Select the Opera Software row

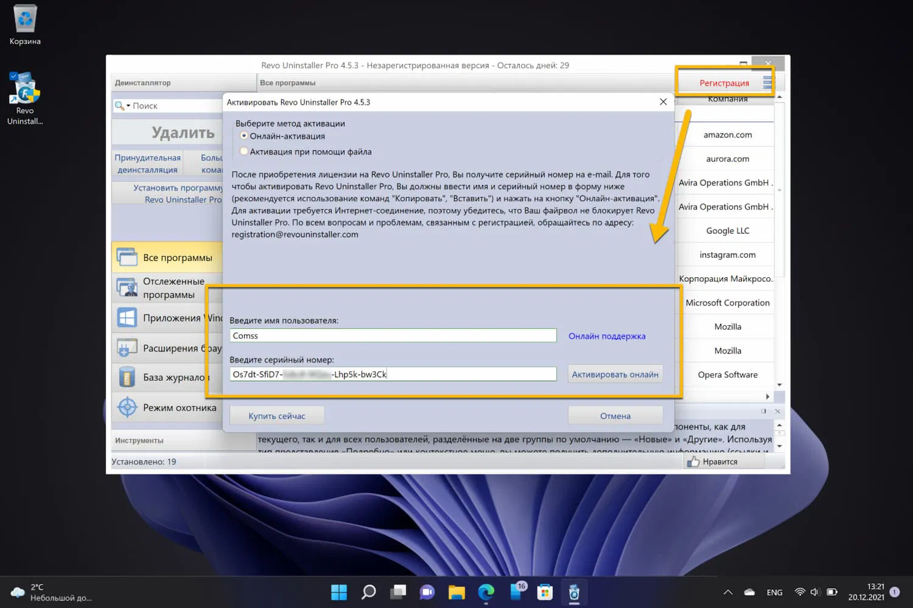click(x=727, y=375)
